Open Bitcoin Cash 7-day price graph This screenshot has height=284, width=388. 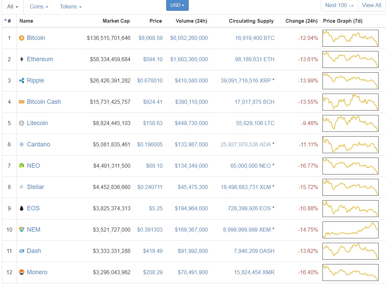point(351,102)
